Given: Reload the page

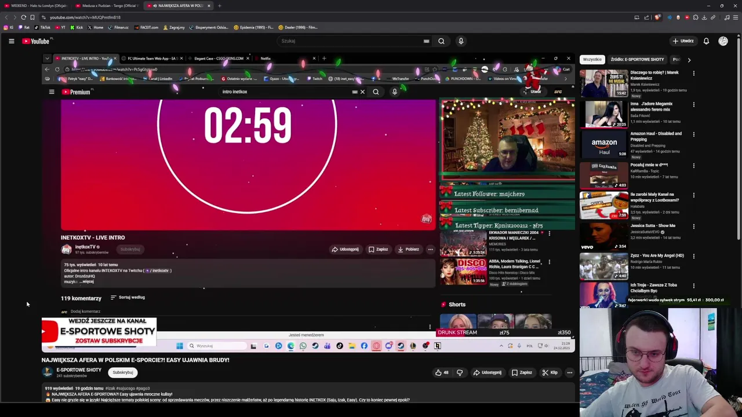Looking at the screenshot, I should (x=23, y=17).
